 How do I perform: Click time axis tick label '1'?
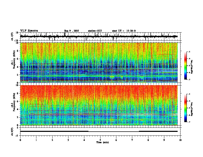36,140
